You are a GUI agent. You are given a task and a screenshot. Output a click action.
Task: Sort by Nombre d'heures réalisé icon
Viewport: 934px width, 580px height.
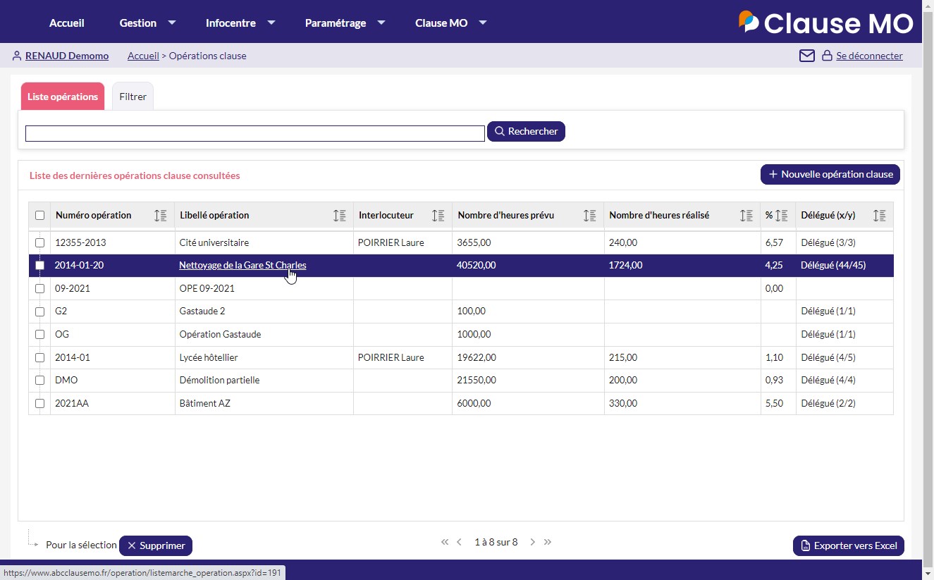(x=746, y=216)
